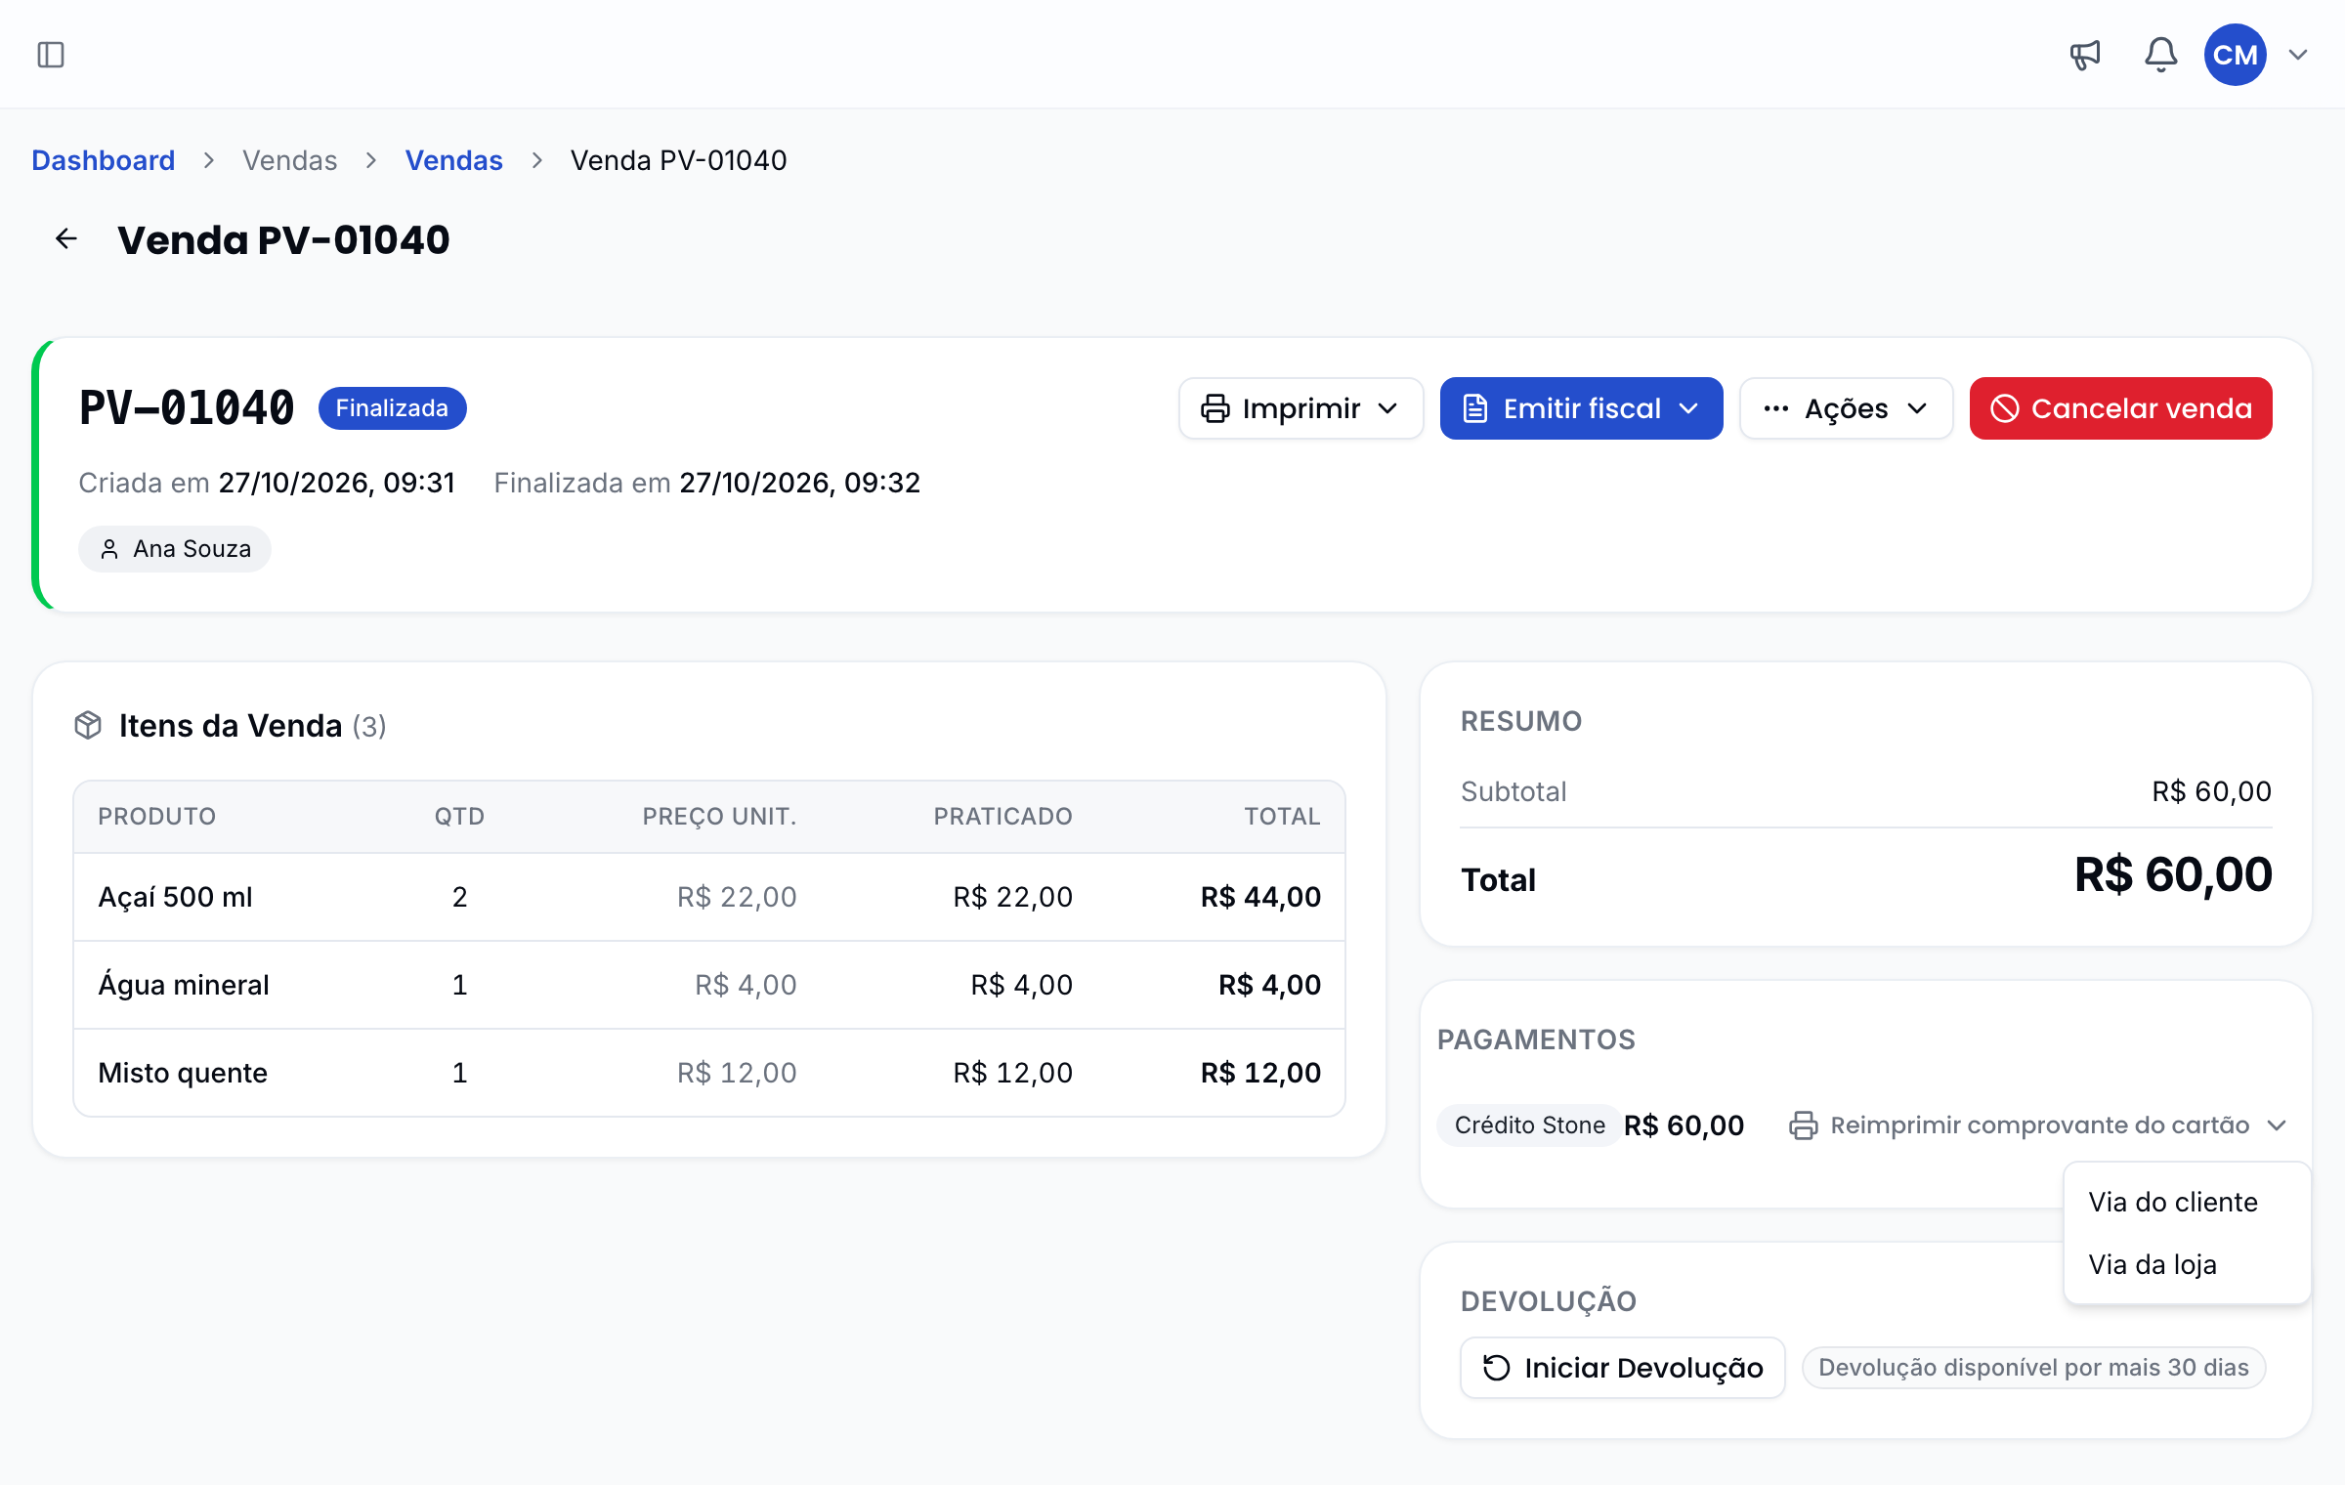Click the Açaí 500 ml row name
Screen dimensions: 2345x1485
click(x=176, y=897)
